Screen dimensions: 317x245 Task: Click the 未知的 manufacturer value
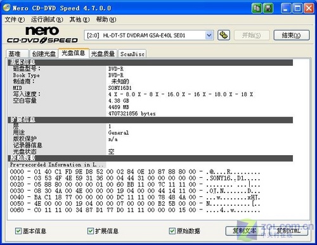click(120, 82)
